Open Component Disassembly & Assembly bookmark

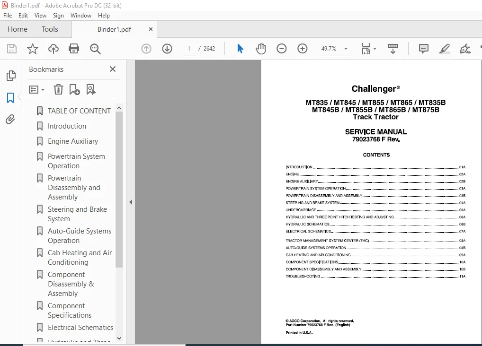coord(71,284)
